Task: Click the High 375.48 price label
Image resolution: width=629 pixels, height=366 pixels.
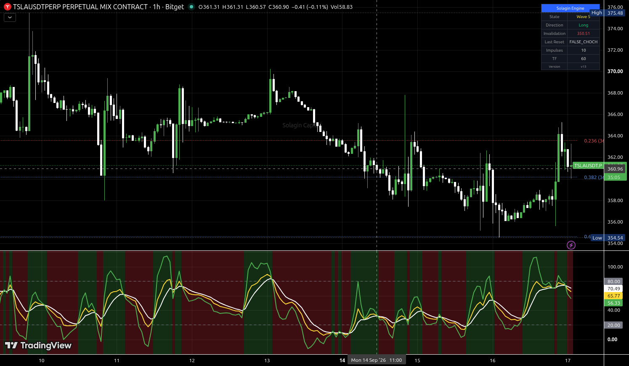Action: [607, 13]
